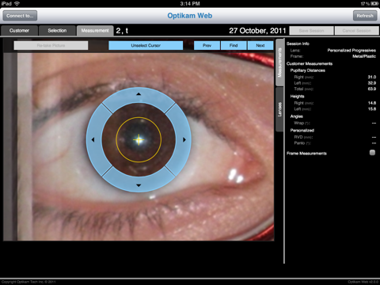Go to previous cursor with Prev
The height and width of the screenshot is (285, 380).
[207, 45]
